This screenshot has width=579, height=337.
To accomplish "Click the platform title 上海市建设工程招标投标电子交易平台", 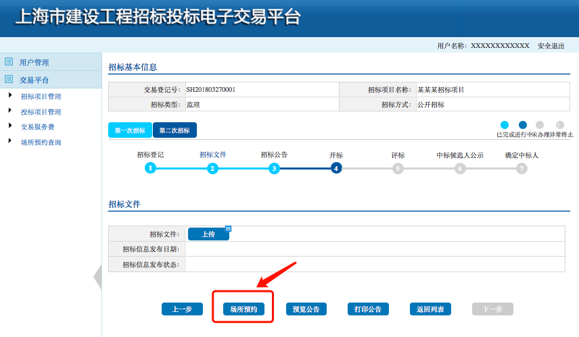I will [x=158, y=17].
